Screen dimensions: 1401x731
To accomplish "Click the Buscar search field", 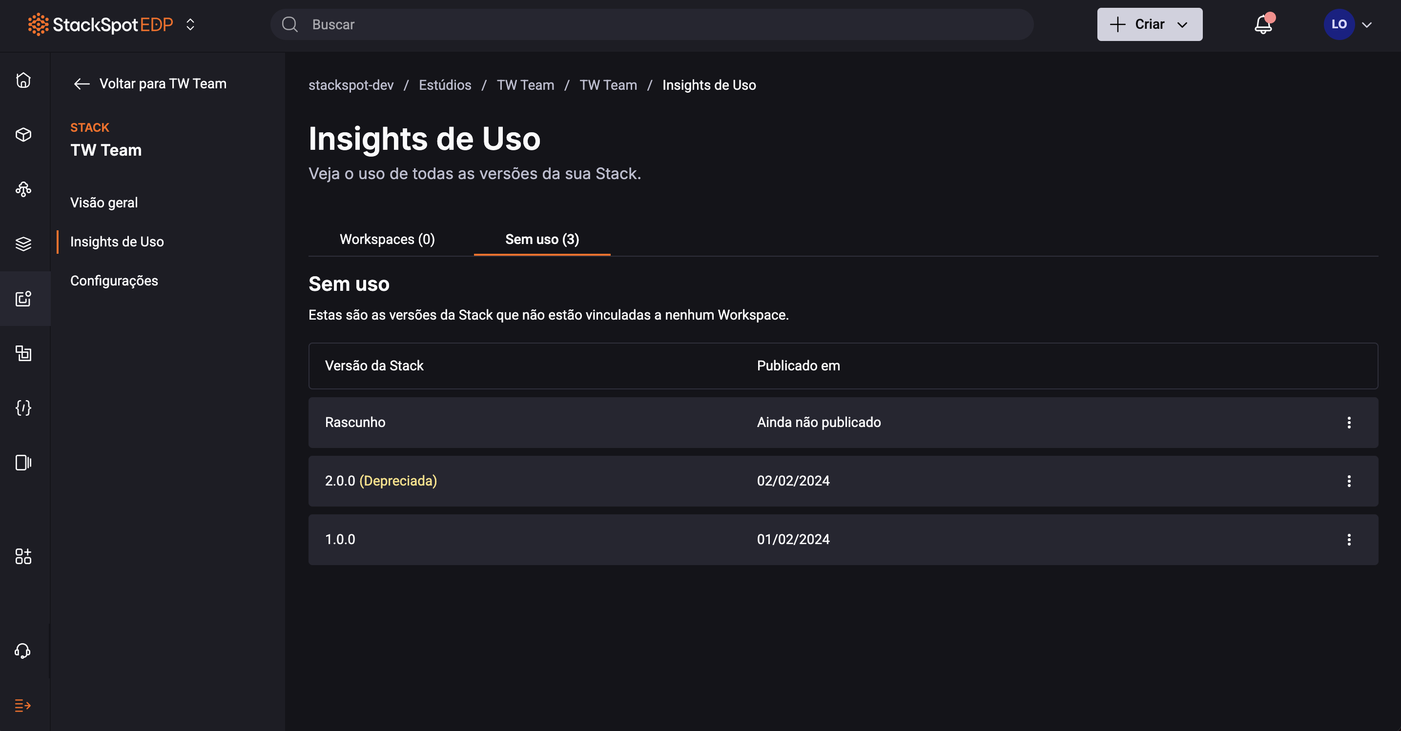I will point(653,24).
